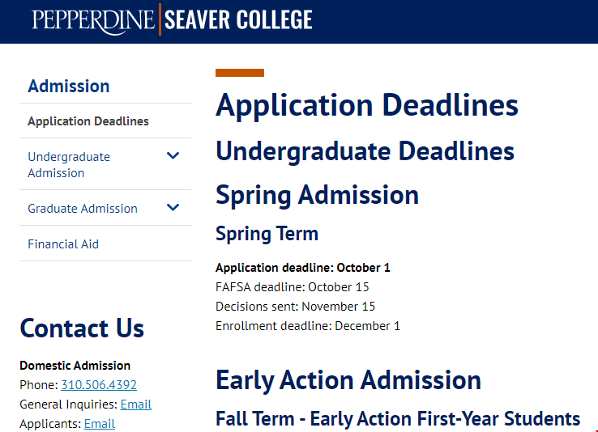This screenshot has height=432, width=598.
Task: Open the Admission sidebar heading
Action: tap(69, 86)
